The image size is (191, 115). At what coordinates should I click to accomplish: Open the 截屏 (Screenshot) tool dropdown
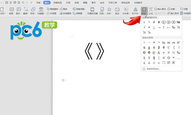[26, 11]
